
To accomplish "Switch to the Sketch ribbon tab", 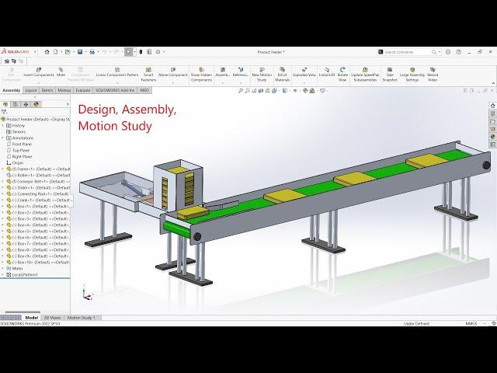I will click(47, 90).
